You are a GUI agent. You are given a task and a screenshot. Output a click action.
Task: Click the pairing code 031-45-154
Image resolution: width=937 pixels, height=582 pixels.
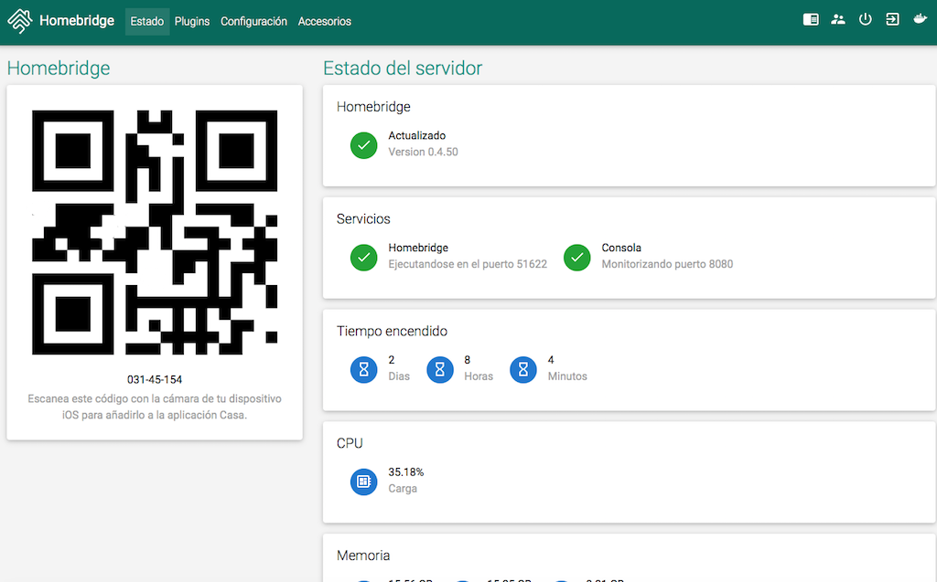pyautogui.click(x=155, y=379)
